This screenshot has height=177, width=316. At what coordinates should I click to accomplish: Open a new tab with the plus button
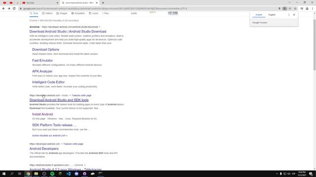[x=103, y=3]
